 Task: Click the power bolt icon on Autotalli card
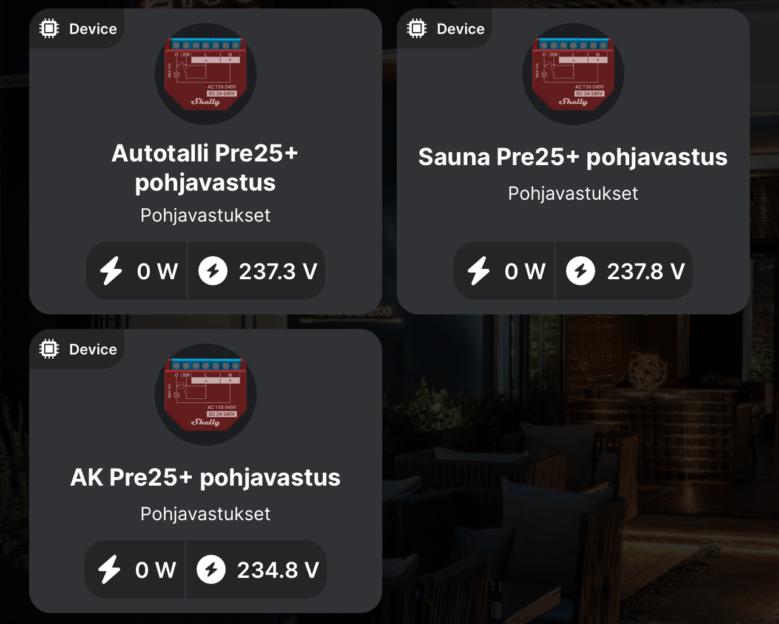[111, 271]
